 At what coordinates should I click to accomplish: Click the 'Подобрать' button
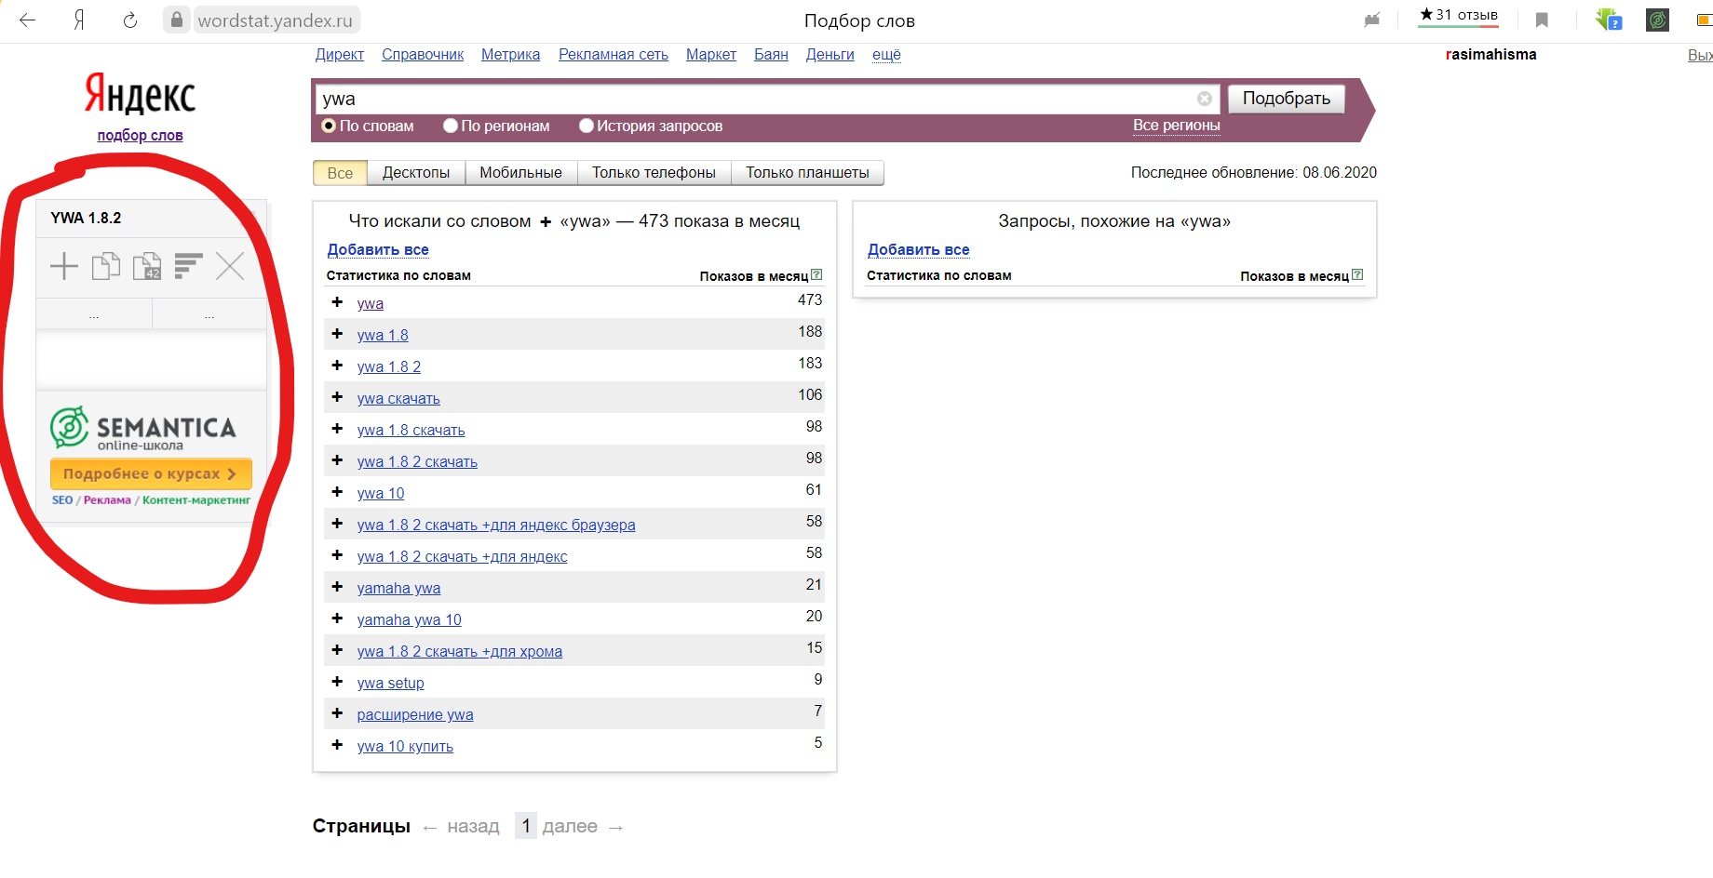pos(1286,99)
